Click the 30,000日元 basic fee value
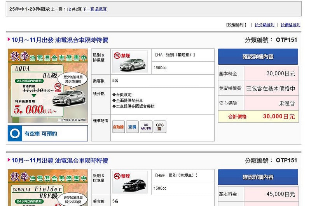This screenshot has width=311, height=206. (281, 74)
